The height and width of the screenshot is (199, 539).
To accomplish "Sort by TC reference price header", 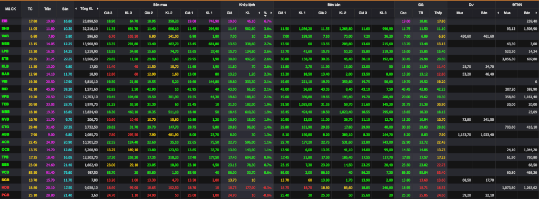I will pos(30,8).
